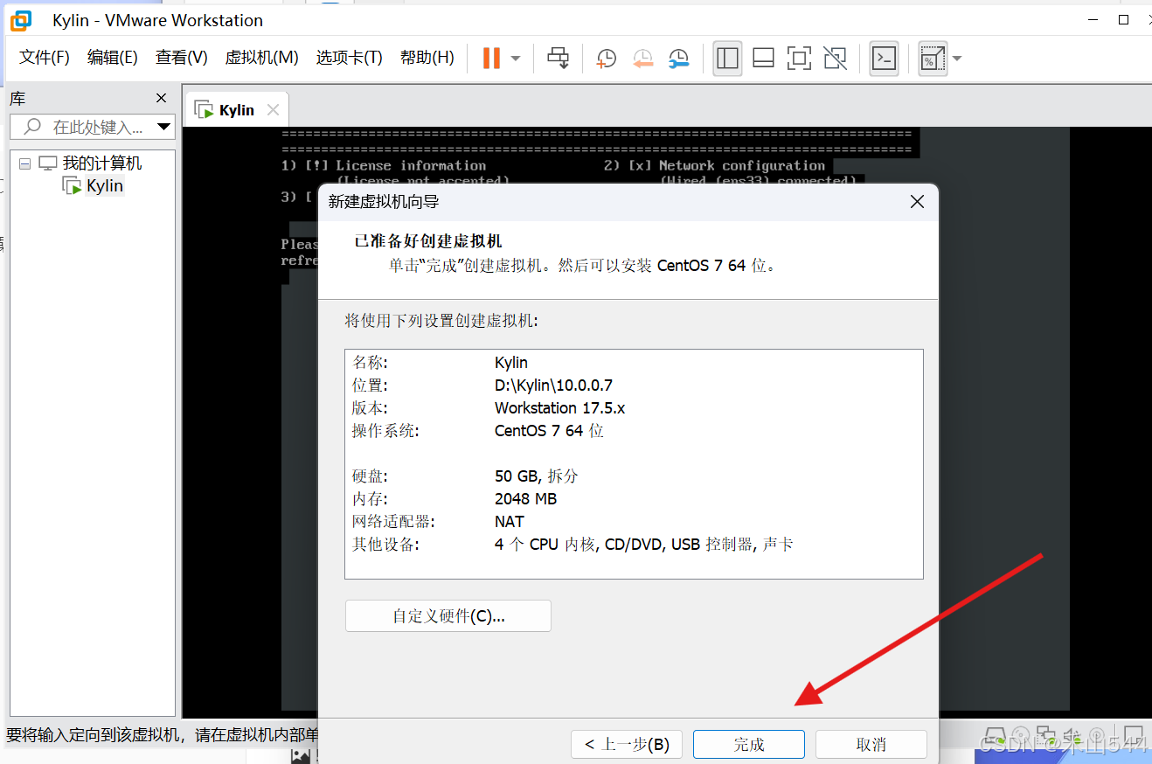
Task: Click the < 上一步(B) button
Action: click(627, 745)
